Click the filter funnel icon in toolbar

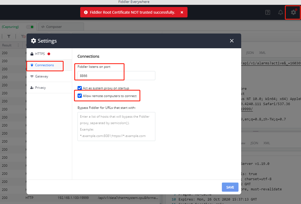pyautogui.click(x=9, y=36)
